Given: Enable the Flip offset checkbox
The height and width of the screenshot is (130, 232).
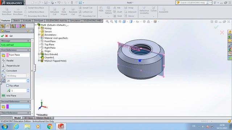Looking at the screenshot, I should (8, 86).
